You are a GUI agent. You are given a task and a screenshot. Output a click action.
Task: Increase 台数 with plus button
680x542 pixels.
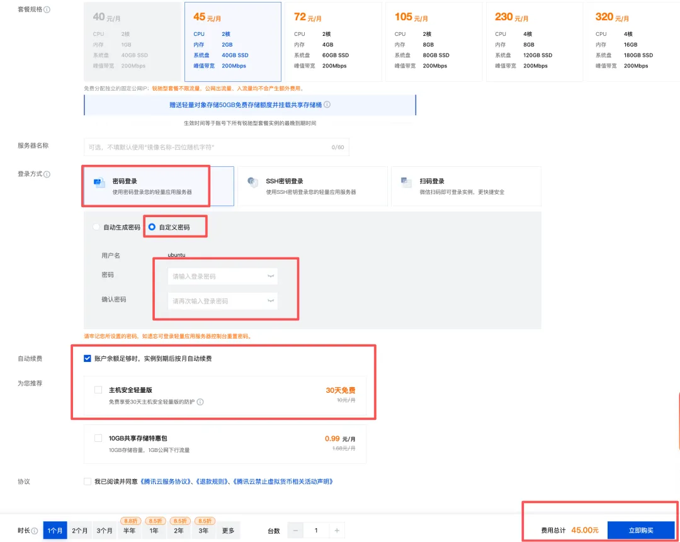(336, 530)
